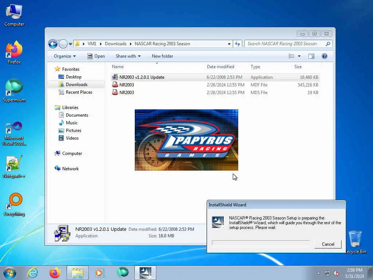Screen dimensions: 373x280
Task: Launch the Notepad++ desktop shortcut
Action: [14, 167]
